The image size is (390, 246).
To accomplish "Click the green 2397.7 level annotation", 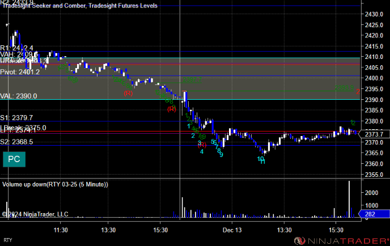I will click(x=192, y=80).
